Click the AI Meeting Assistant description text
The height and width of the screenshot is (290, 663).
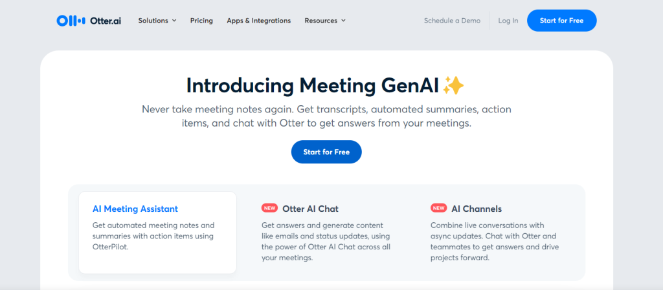pos(153,236)
